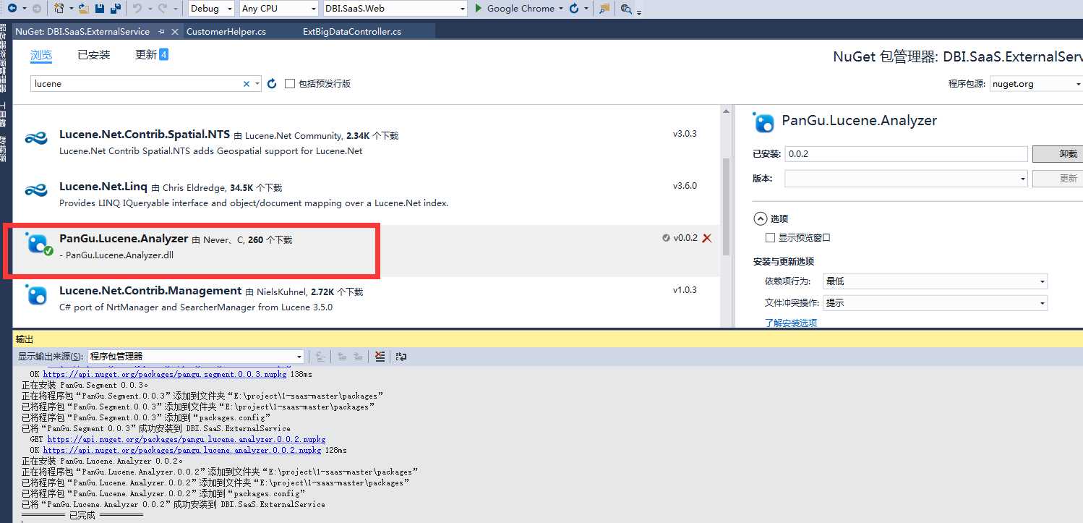
Task: Select the Lucene.Net.Contrib.Spatial.NTS package title
Action: click(x=145, y=135)
